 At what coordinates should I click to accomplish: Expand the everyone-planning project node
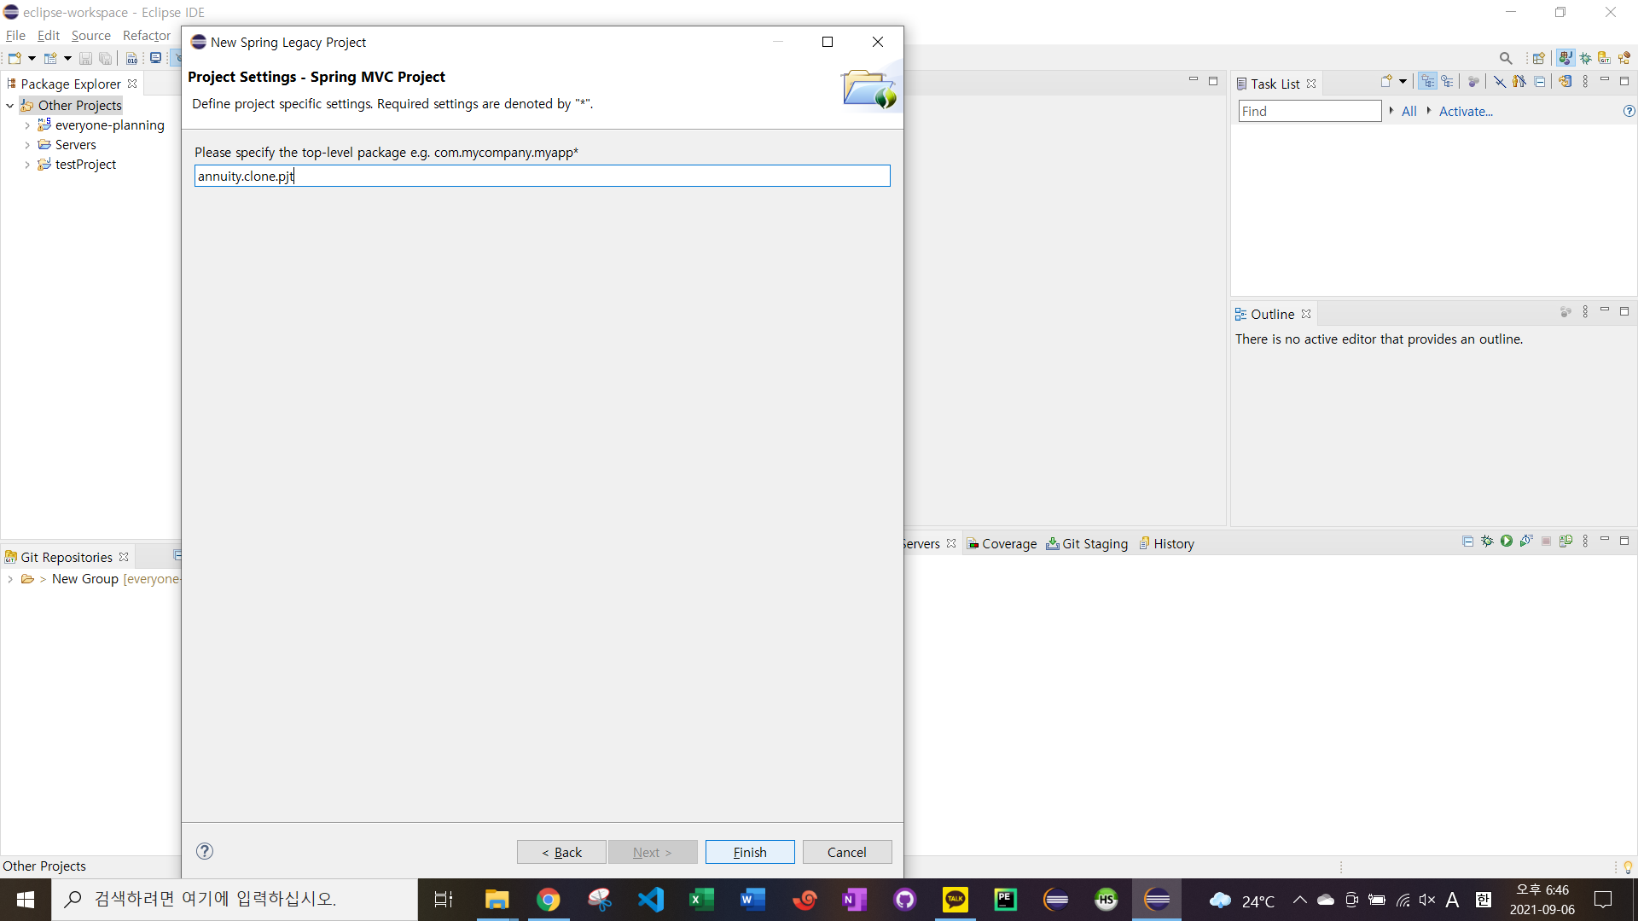pos(27,125)
